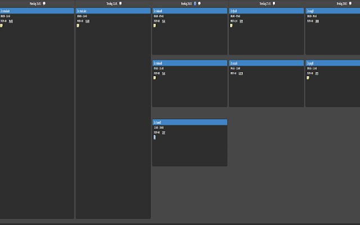Screen dimensions: 360x225
Task: Click the room code in Monday's lesson
Action: click(x=3, y=21)
